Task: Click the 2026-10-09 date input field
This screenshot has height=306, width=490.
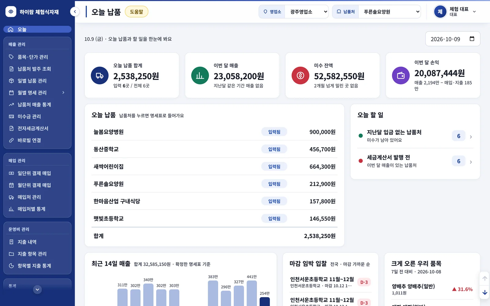Action: (x=453, y=39)
